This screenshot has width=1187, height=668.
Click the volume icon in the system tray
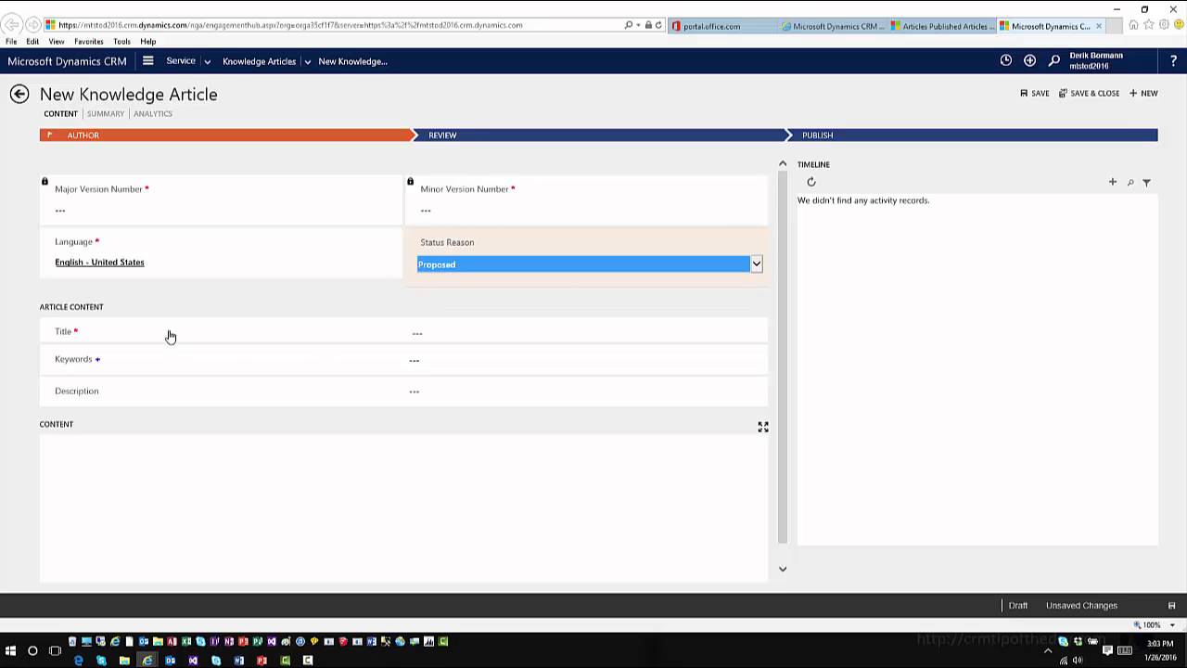(x=1078, y=661)
